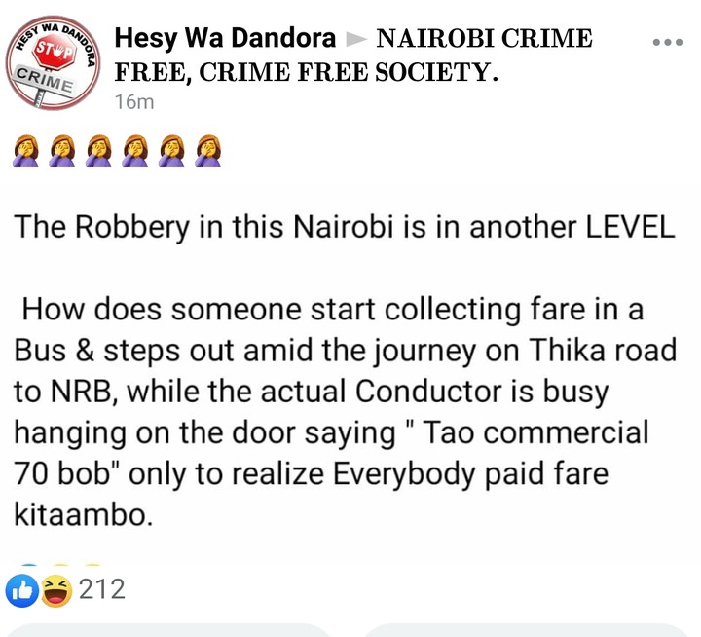
Task: Tap the partially visible bottom-right action button
Action: click(526, 630)
